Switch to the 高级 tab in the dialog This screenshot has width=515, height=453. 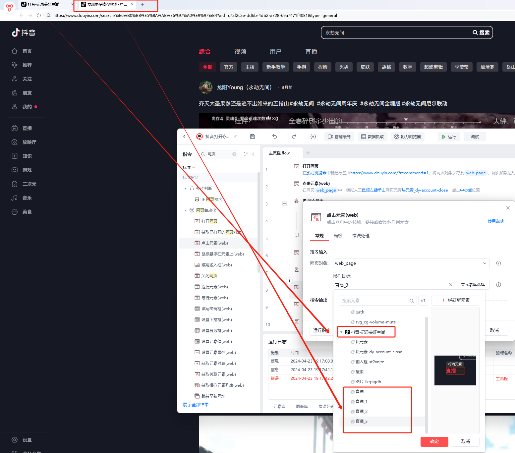click(x=338, y=236)
